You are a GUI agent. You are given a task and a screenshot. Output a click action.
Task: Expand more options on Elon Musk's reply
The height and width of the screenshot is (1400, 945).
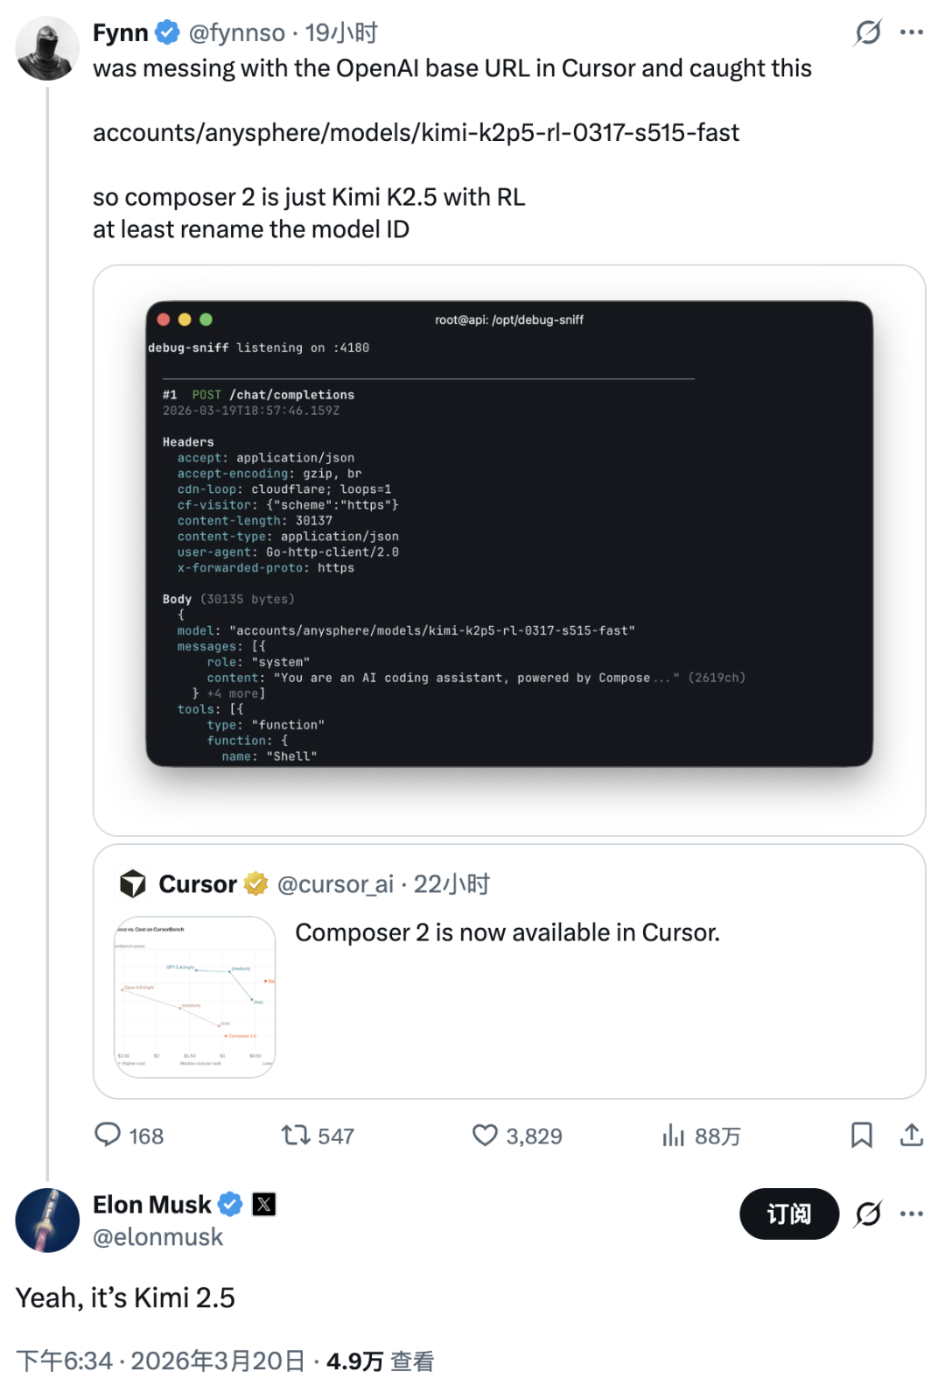(x=911, y=1214)
